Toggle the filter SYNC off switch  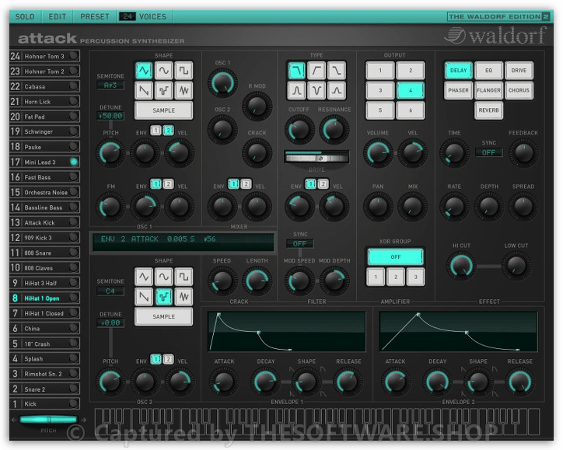point(299,243)
